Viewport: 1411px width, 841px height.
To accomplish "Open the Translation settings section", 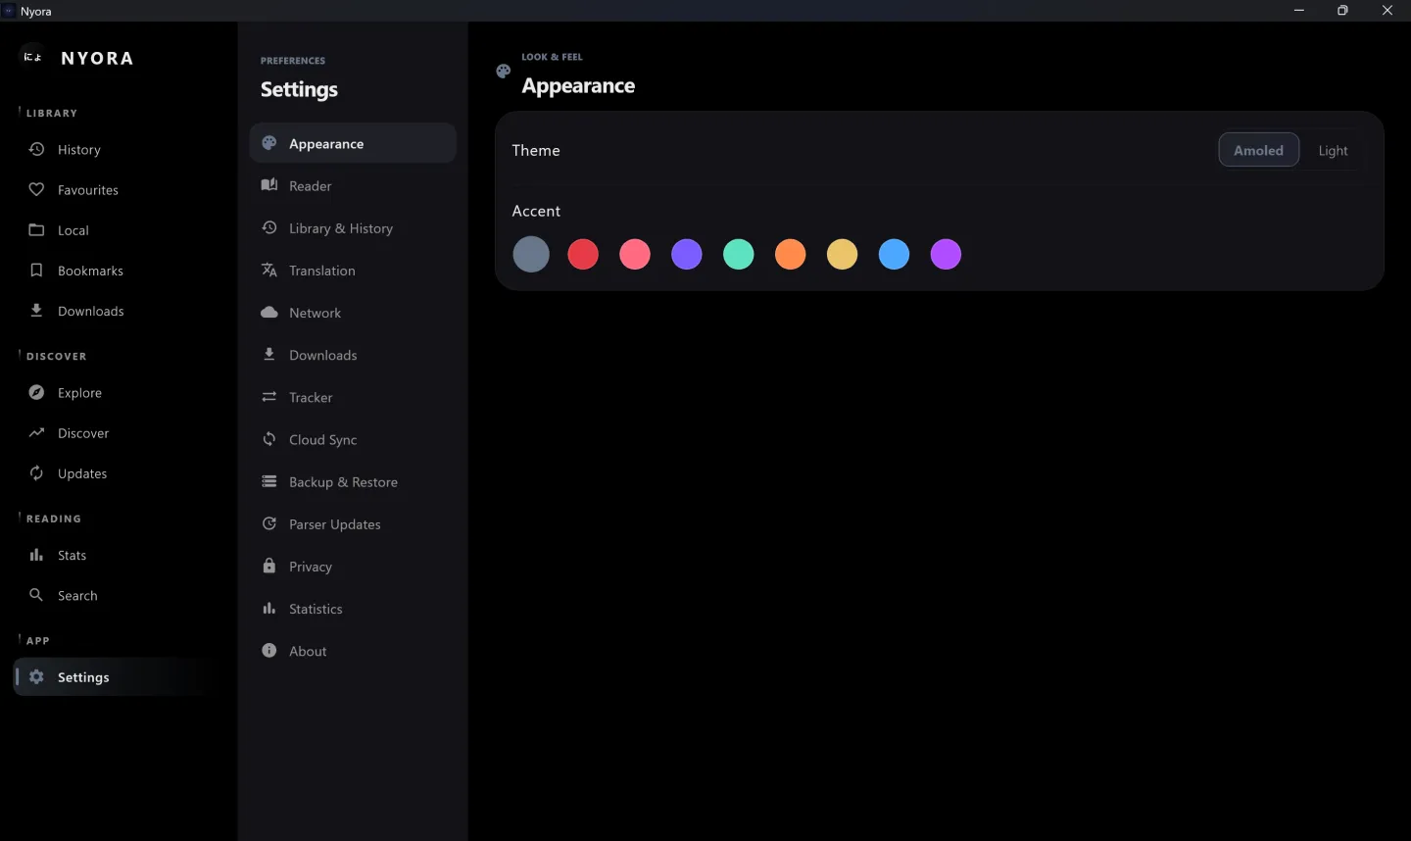I will pos(353,270).
